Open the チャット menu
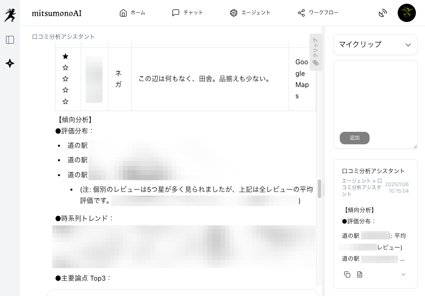425x296 pixels. pos(187,13)
